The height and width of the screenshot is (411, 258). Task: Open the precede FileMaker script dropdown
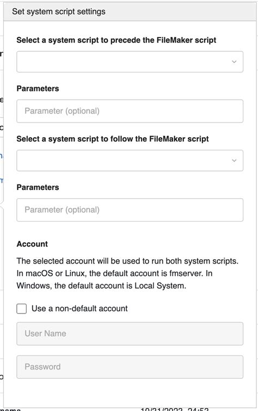(x=130, y=62)
